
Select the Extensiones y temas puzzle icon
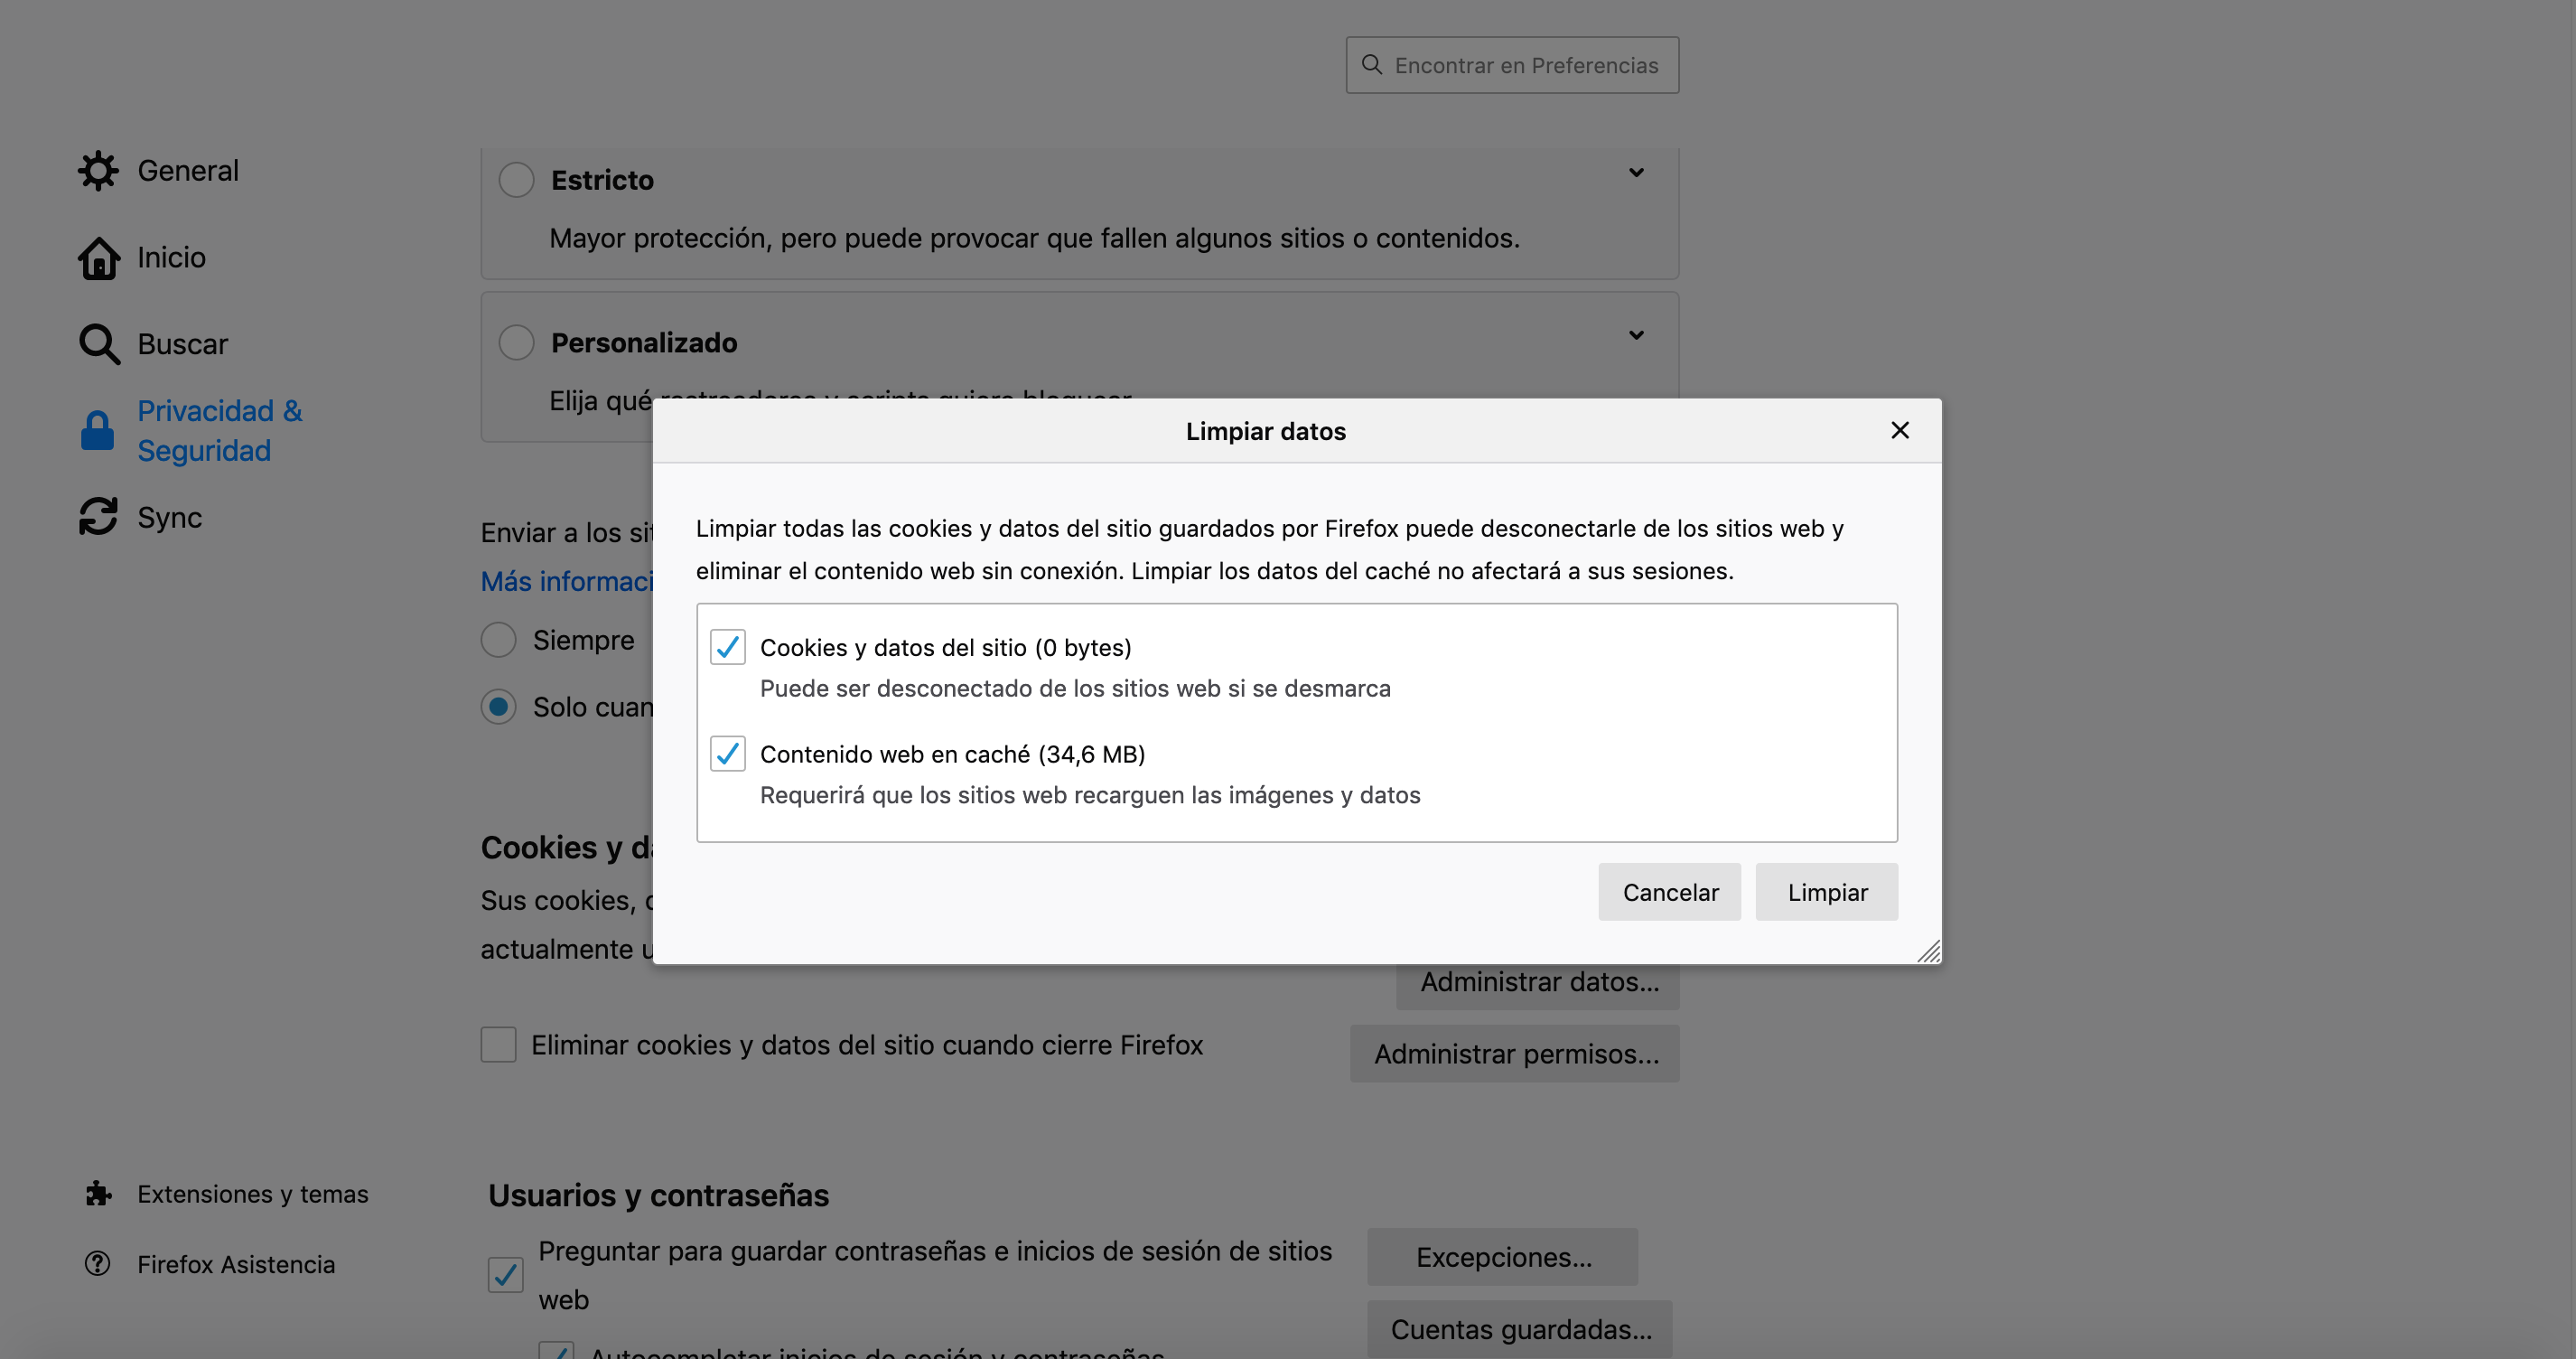tap(97, 1193)
